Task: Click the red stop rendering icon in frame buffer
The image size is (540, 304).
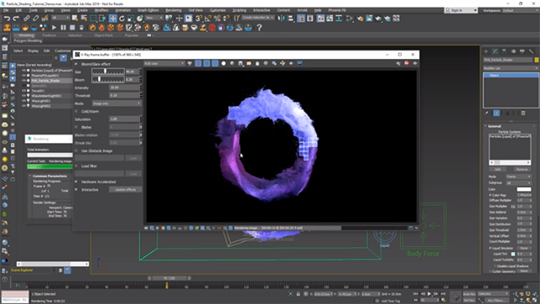Action: (x=407, y=63)
